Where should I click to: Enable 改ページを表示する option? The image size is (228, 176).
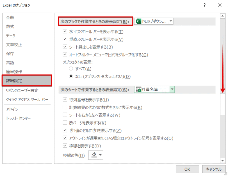click(65, 122)
